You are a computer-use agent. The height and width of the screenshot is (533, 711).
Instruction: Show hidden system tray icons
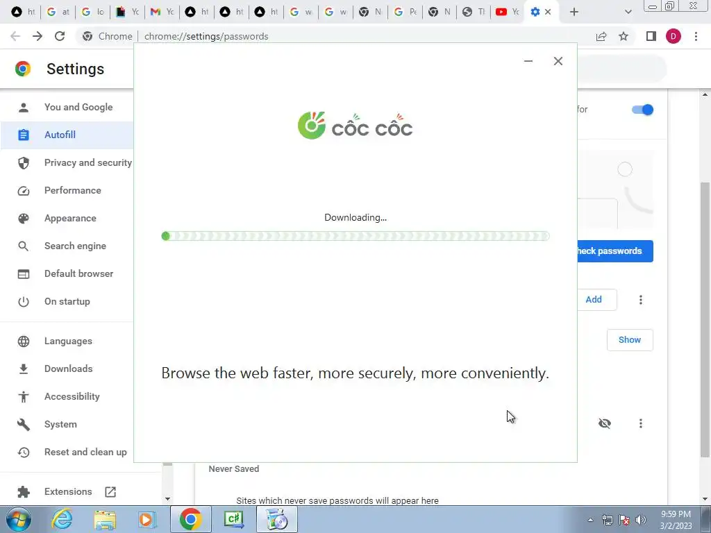pyautogui.click(x=590, y=520)
